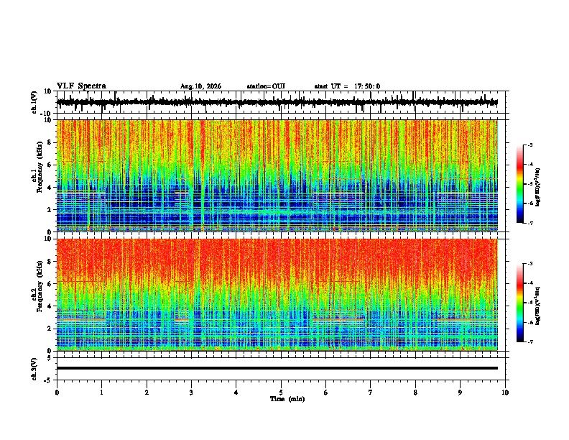Click the 'start UT = 17:50:0' label
The height and width of the screenshot is (440, 569).
coord(347,86)
